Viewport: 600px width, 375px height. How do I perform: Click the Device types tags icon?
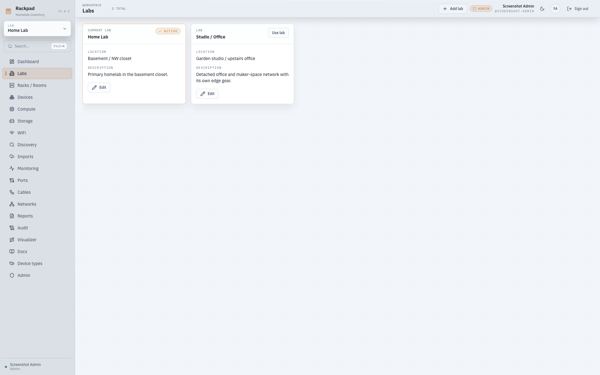[12, 263]
